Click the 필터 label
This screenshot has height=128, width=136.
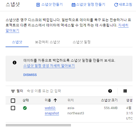(20, 91)
